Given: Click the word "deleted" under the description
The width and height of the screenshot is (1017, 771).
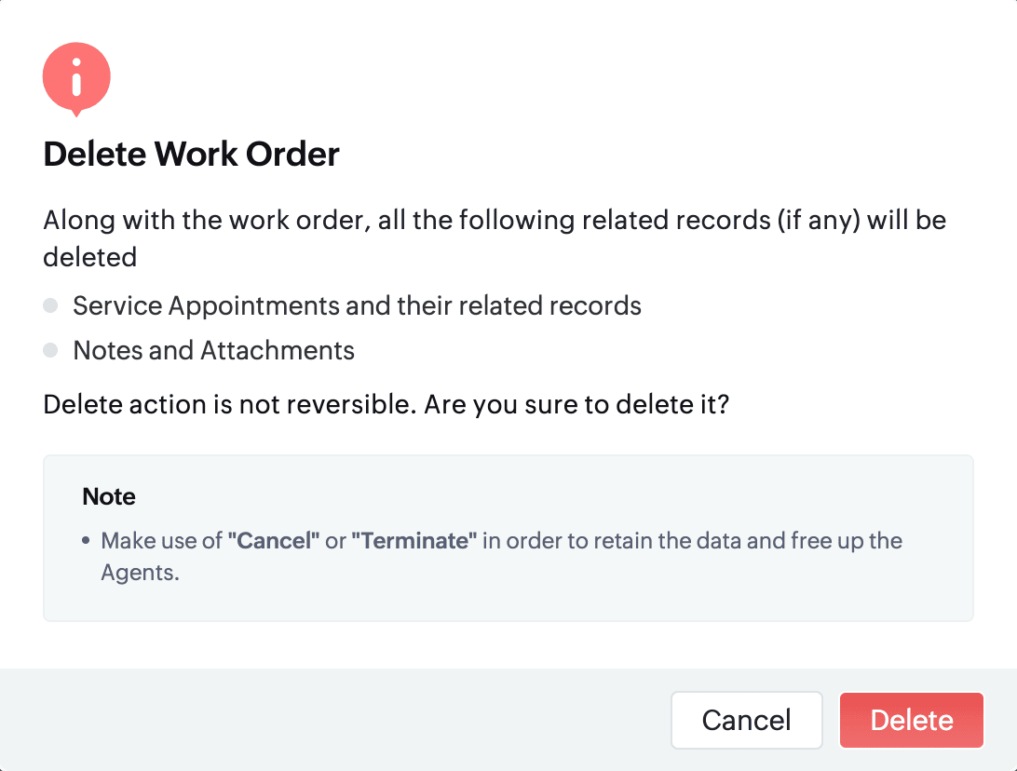Looking at the screenshot, I should [89, 256].
